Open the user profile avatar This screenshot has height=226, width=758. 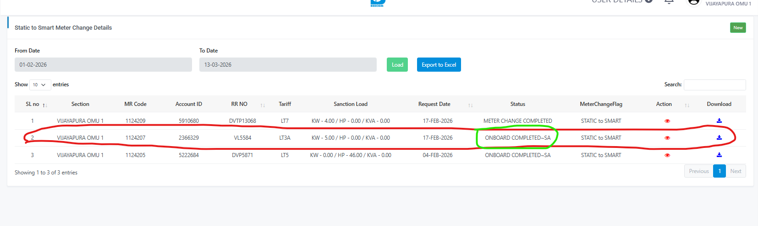click(694, 2)
